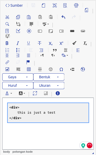96x155 pixels.
Task: Insert a Selection Field icon
Action: [x=61, y=31]
